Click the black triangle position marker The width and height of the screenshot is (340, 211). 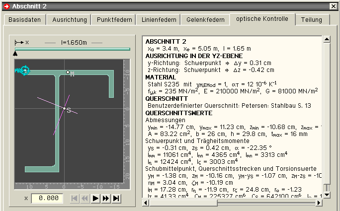(15, 53)
